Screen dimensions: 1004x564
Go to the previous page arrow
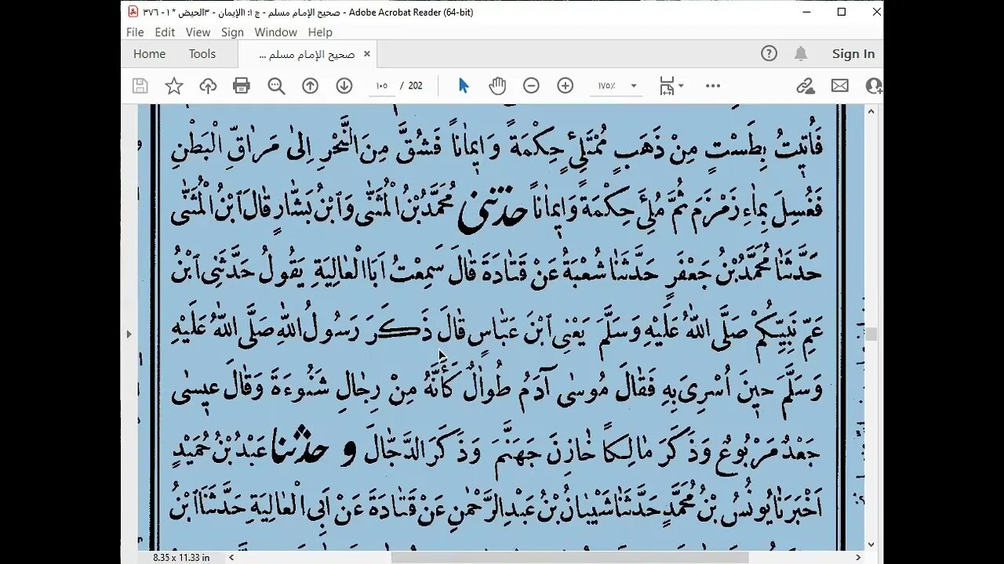click(x=311, y=86)
